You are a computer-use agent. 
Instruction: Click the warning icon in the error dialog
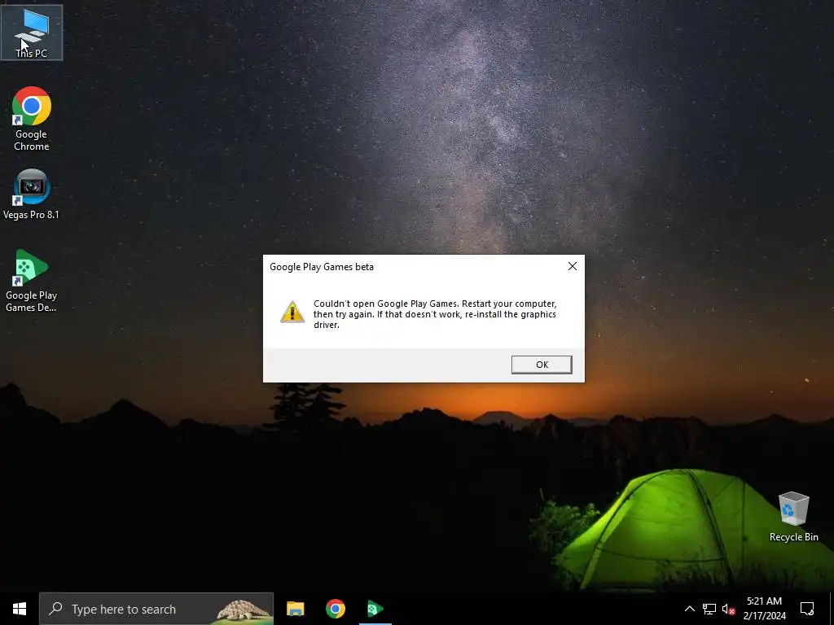click(x=292, y=312)
